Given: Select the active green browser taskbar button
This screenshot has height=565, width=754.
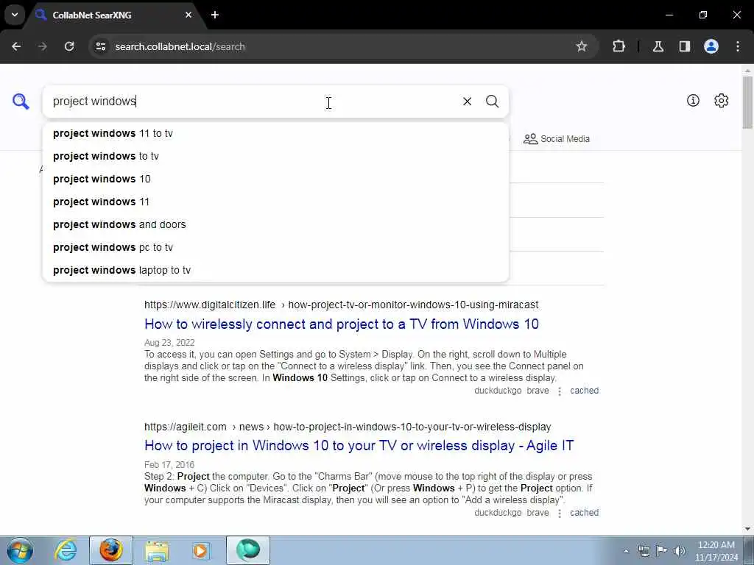Looking at the screenshot, I should coord(247,550).
